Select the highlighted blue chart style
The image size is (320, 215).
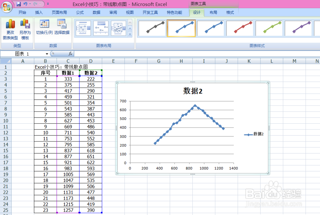point(181,28)
